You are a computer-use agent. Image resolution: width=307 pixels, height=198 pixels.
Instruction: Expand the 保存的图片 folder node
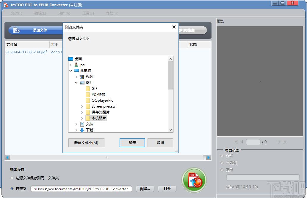pyautogui.click(x=82, y=112)
